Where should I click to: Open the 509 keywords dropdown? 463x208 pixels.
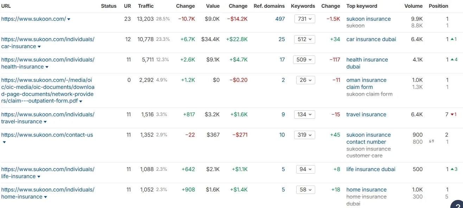tap(304, 60)
